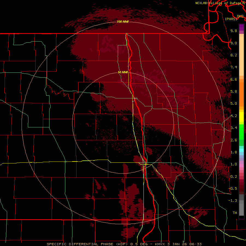Click the SPECIFIC DIFFERENTIAL PHASE caption text
The width and height of the screenshot is (246, 246).
click(80, 244)
